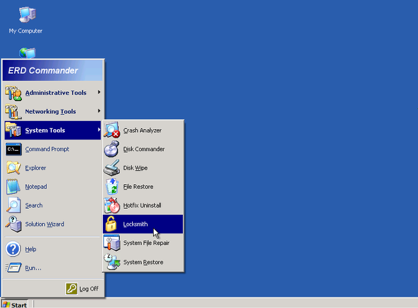Click the Search icon
Viewport: 418px width, 308px height.
pos(13,205)
